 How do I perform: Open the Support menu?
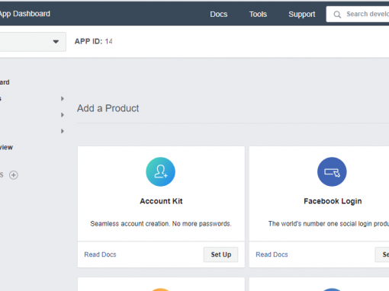coord(302,14)
